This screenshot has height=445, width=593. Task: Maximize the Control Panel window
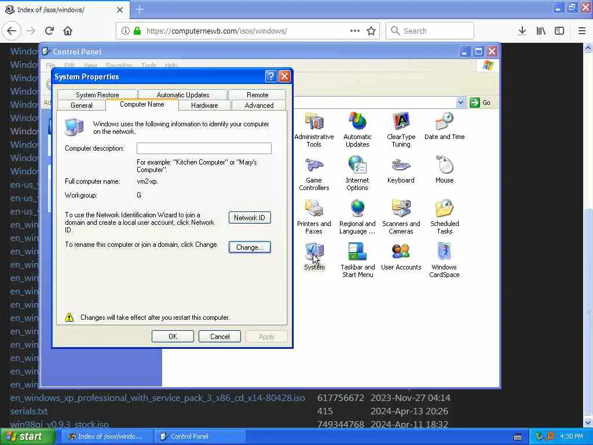(478, 51)
